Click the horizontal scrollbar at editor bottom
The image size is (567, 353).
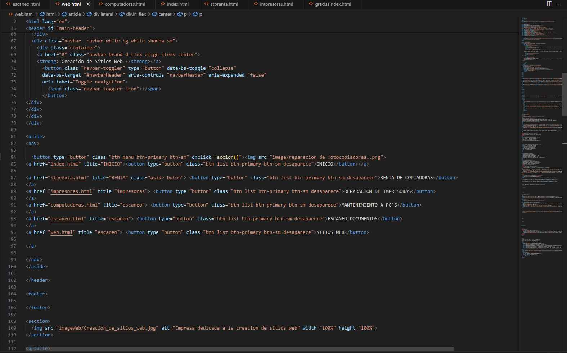tap(239, 349)
